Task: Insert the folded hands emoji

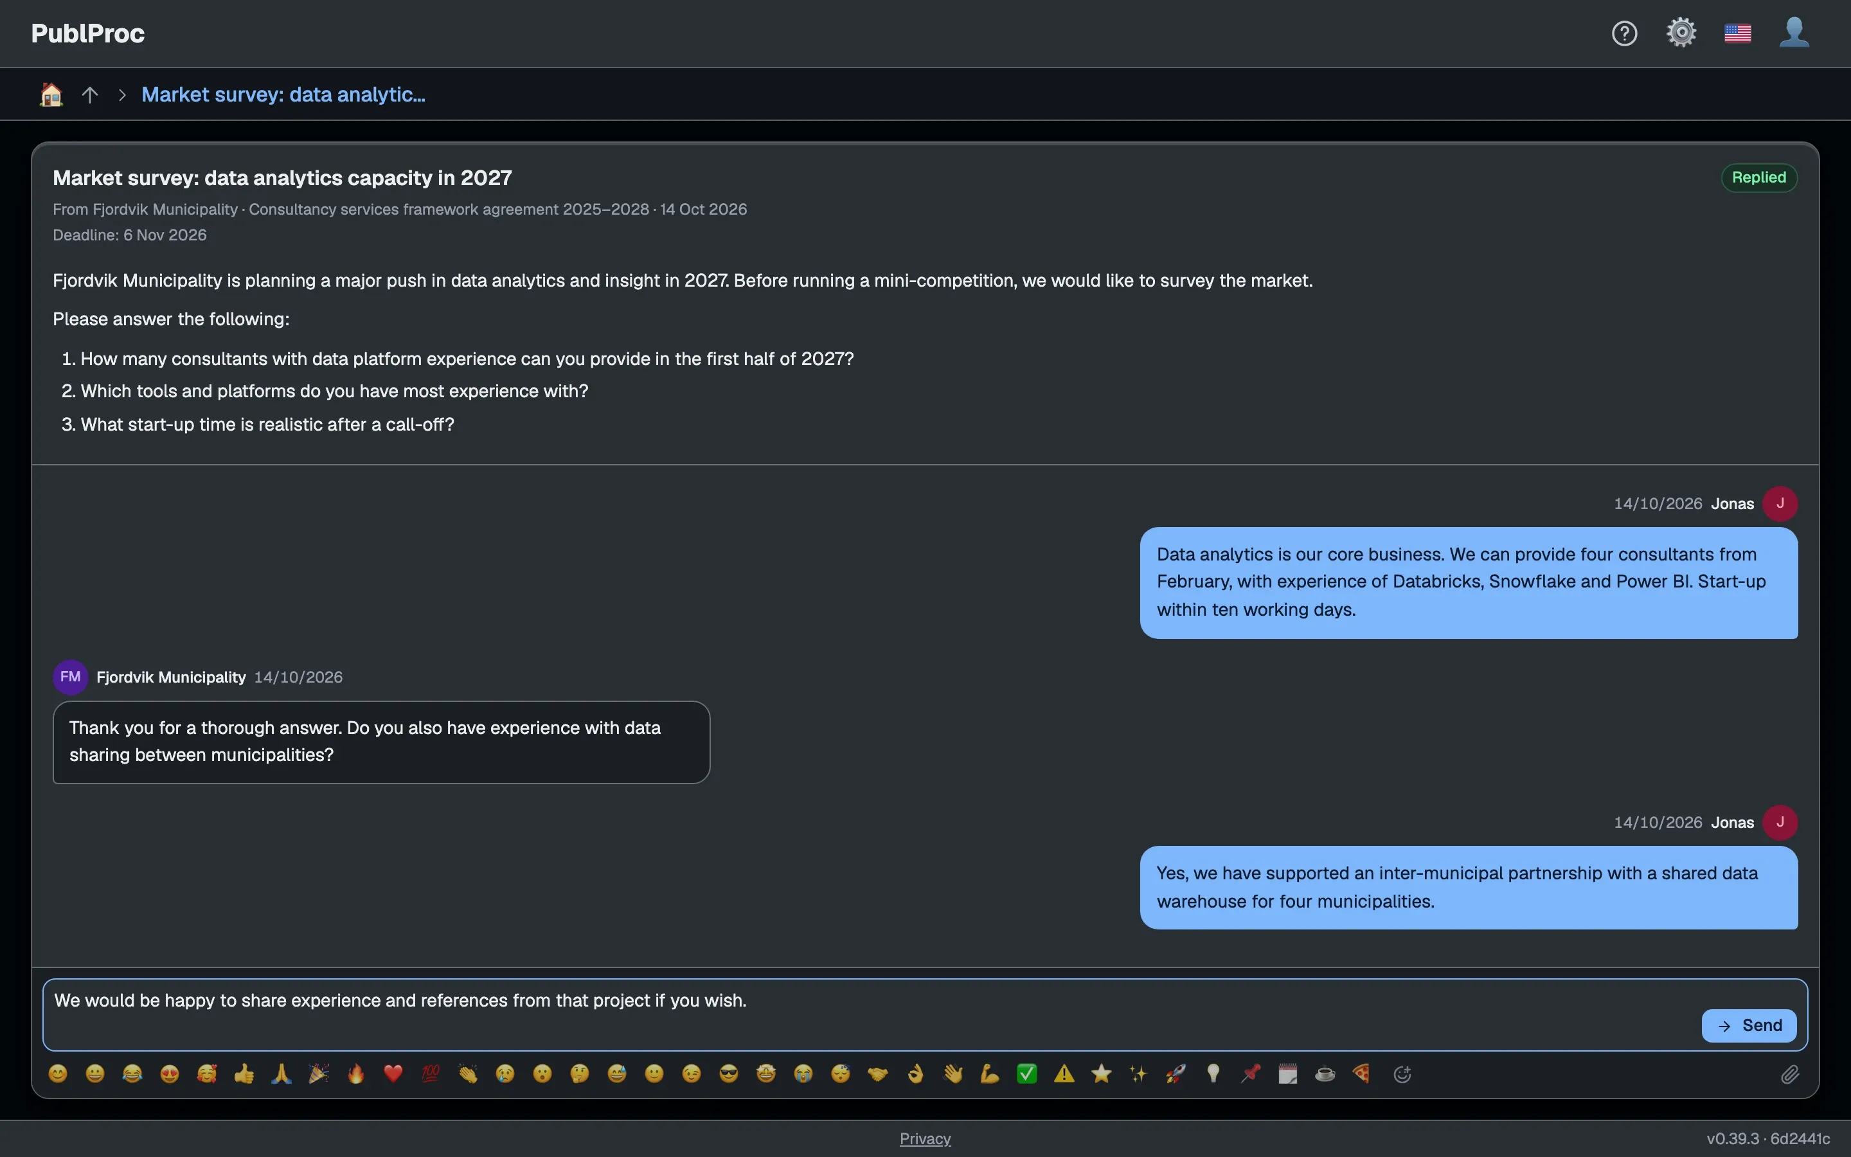Action: click(x=282, y=1073)
